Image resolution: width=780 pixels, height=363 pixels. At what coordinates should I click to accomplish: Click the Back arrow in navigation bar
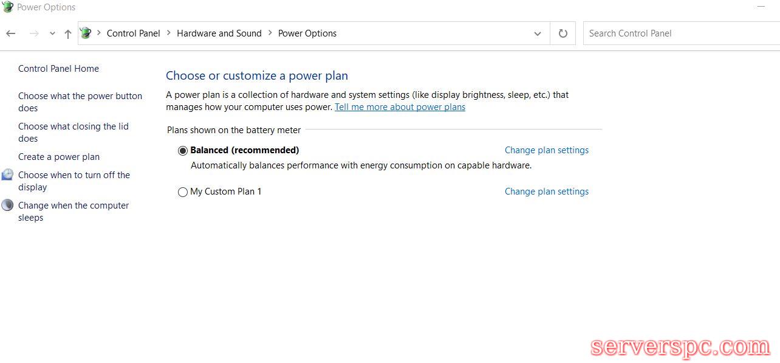pos(10,33)
